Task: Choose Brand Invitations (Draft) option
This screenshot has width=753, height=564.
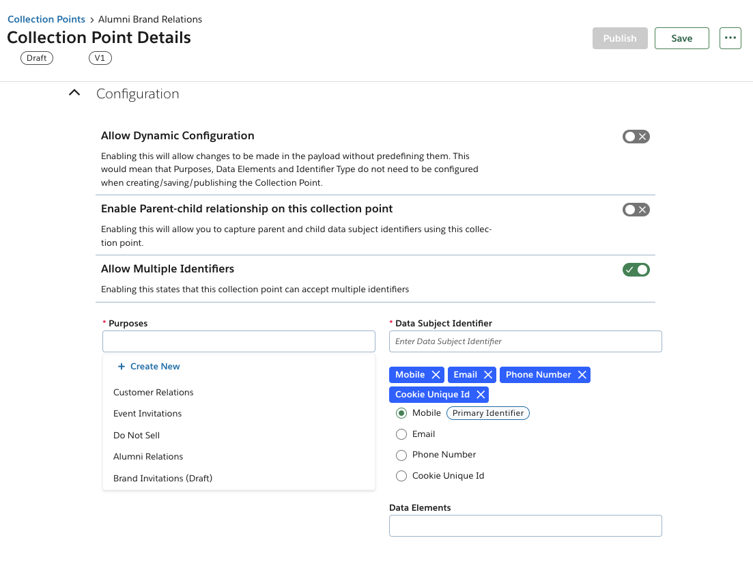Action: [239, 478]
